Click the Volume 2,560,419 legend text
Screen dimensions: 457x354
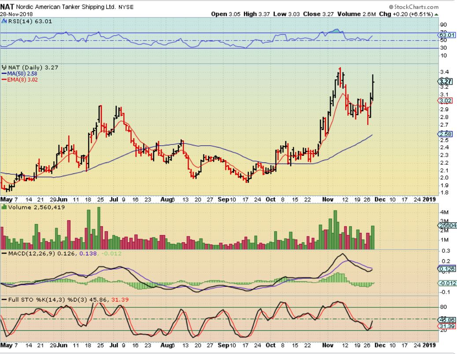point(37,207)
